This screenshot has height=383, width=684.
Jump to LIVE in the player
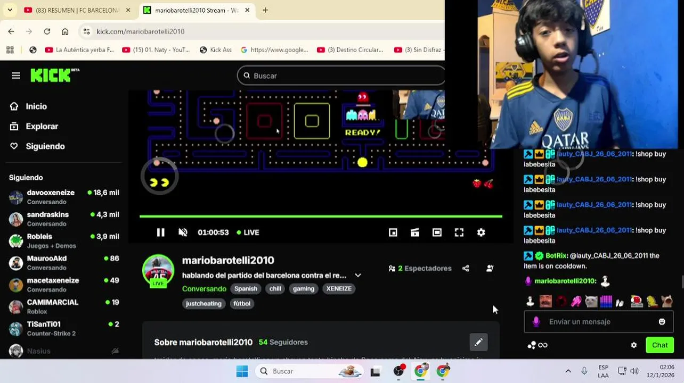point(248,232)
